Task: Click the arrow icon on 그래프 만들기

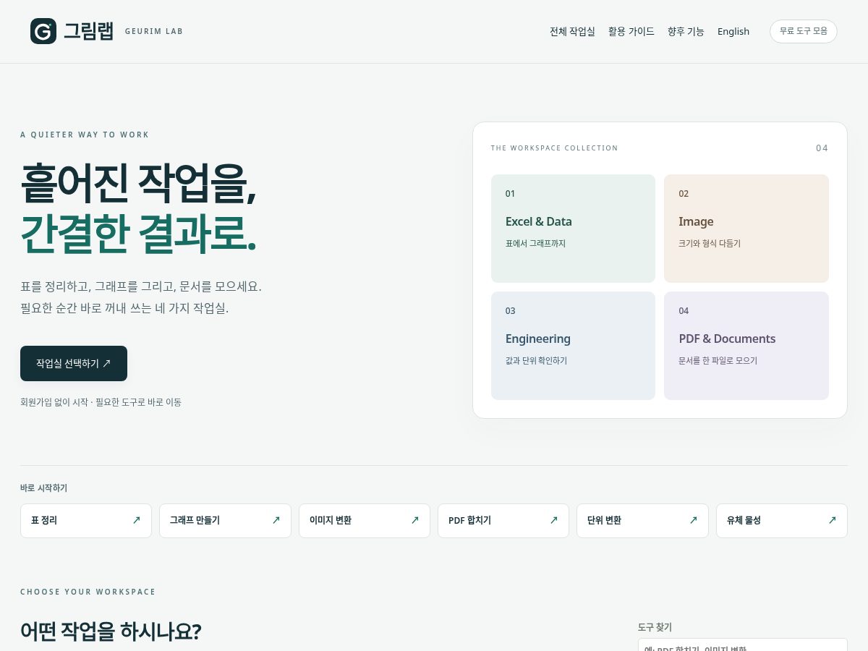Action: click(276, 520)
